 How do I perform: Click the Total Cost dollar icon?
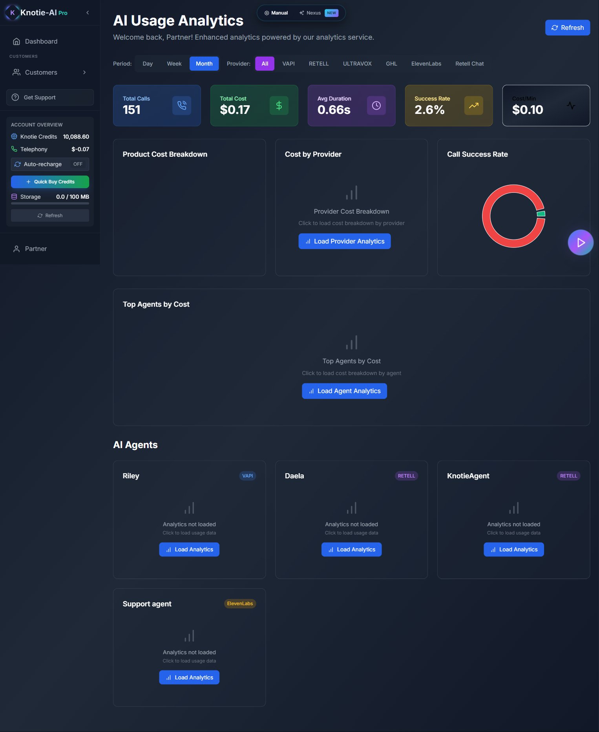click(x=279, y=105)
